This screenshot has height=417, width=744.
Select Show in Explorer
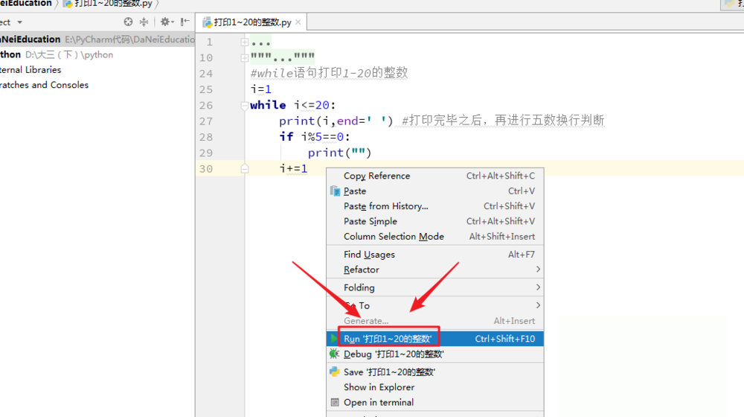pyautogui.click(x=435, y=387)
